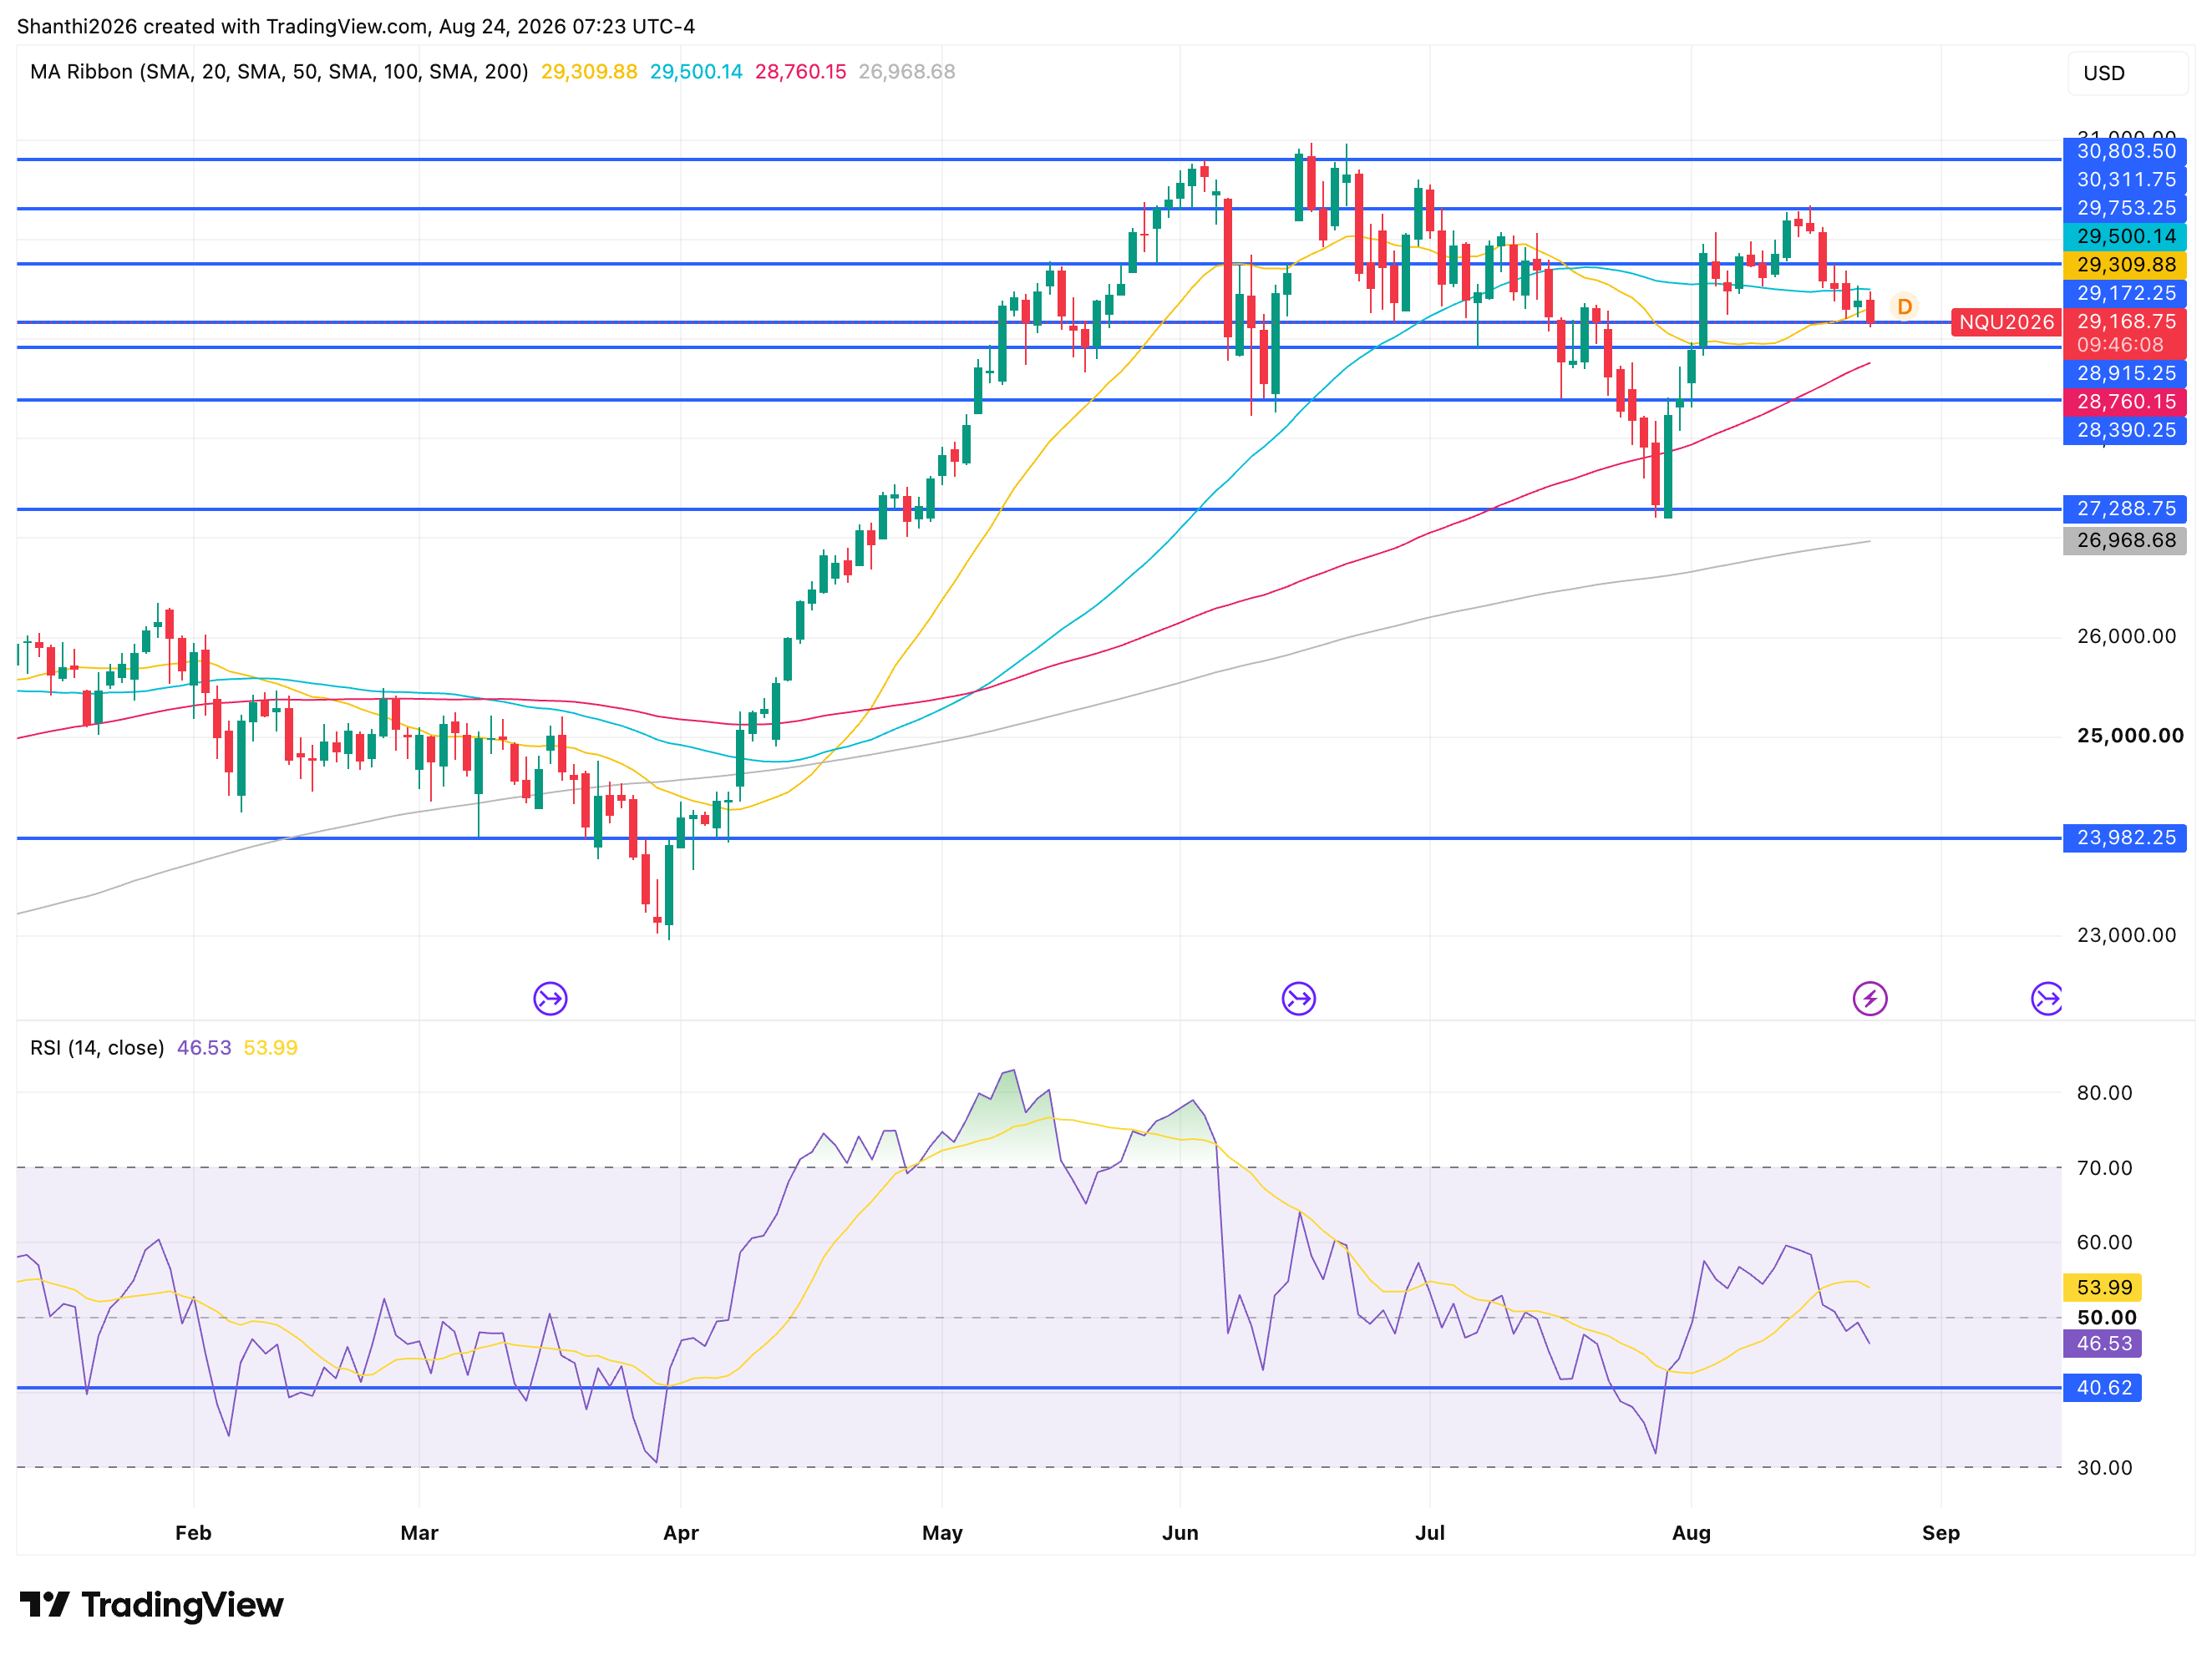Screen dimensions: 2212x1655
Task: Click the red 28,760.15 legend value
Action: (x=800, y=72)
